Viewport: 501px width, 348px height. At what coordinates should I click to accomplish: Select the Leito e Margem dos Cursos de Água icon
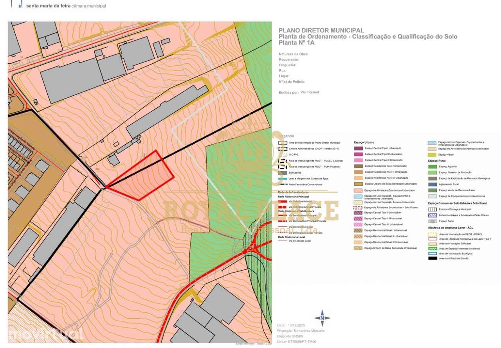pyautogui.click(x=283, y=178)
